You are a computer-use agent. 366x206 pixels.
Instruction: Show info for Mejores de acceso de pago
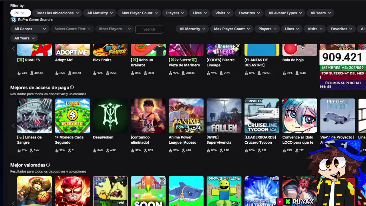pos(72,87)
